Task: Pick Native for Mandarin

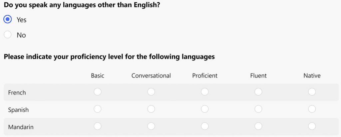Action: (x=312, y=126)
